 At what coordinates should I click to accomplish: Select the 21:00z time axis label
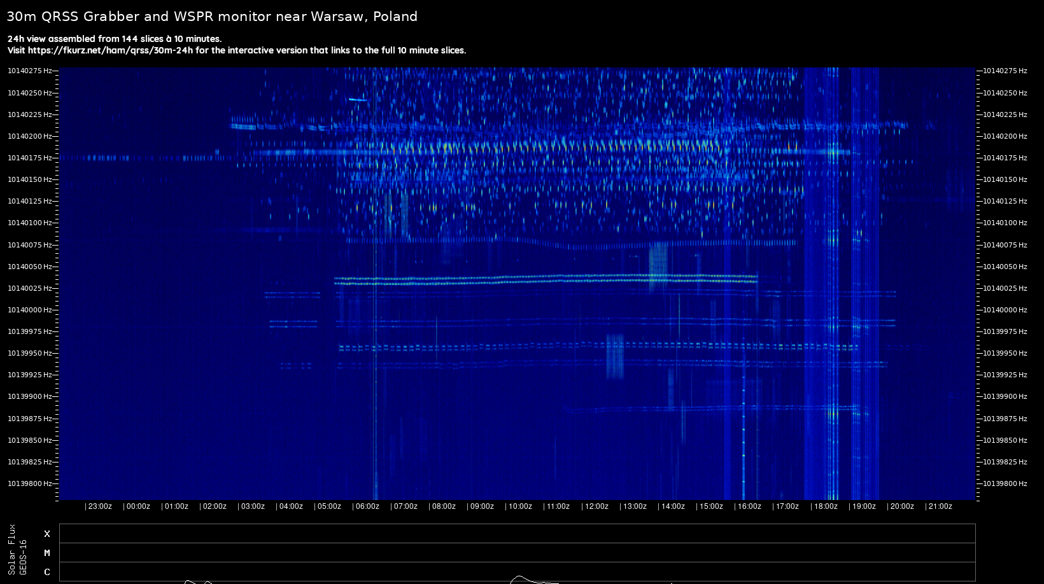pyautogui.click(x=940, y=506)
